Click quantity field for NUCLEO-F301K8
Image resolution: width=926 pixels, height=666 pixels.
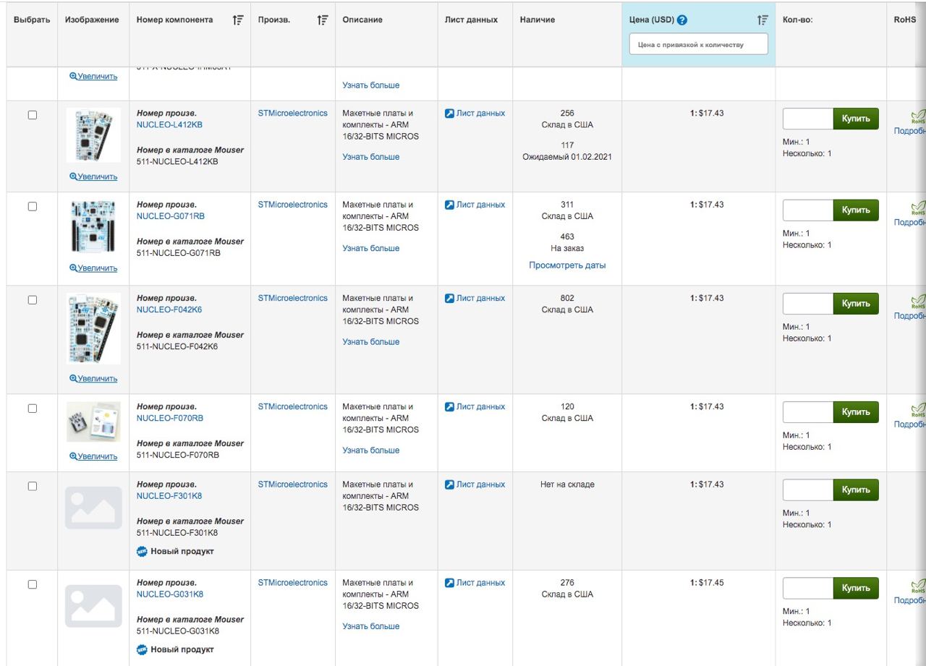pyautogui.click(x=808, y=490)
